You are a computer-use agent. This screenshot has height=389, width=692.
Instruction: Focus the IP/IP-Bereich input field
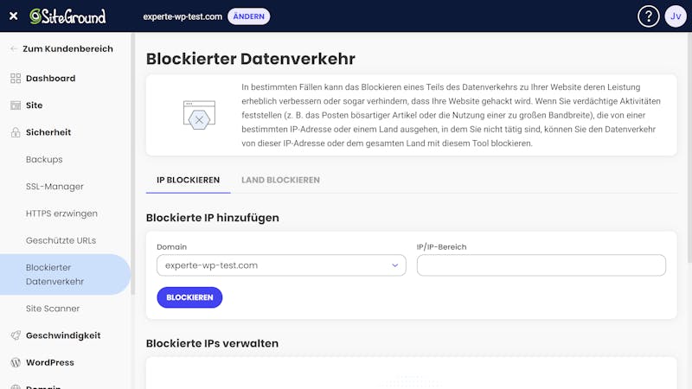tap(541, 265)
